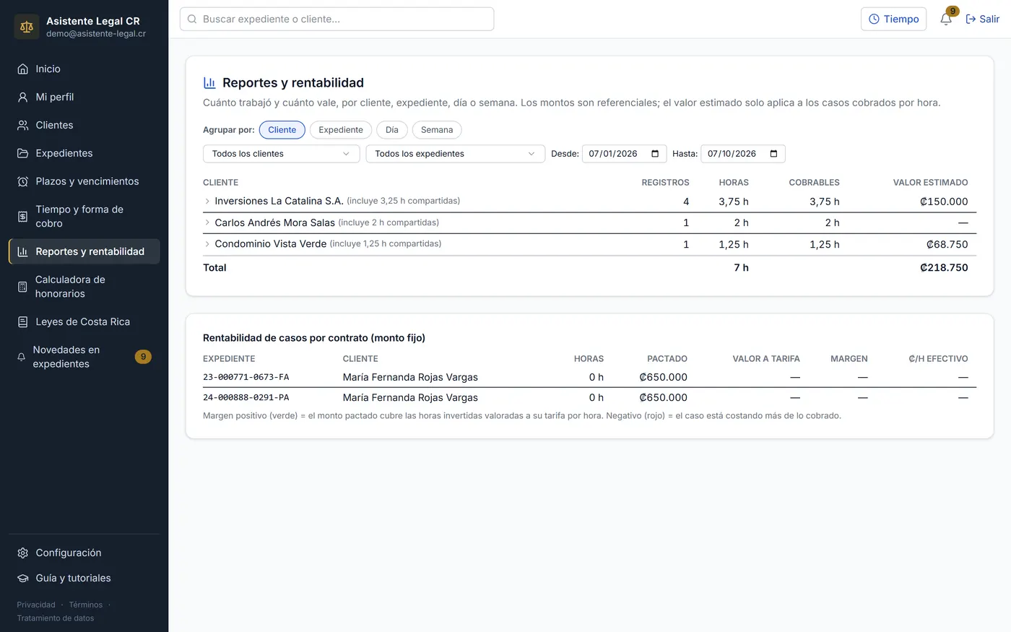This screenshot has height=632, width=1011.
Task: Group report by Expediente
Action: [x=341, y=130]
